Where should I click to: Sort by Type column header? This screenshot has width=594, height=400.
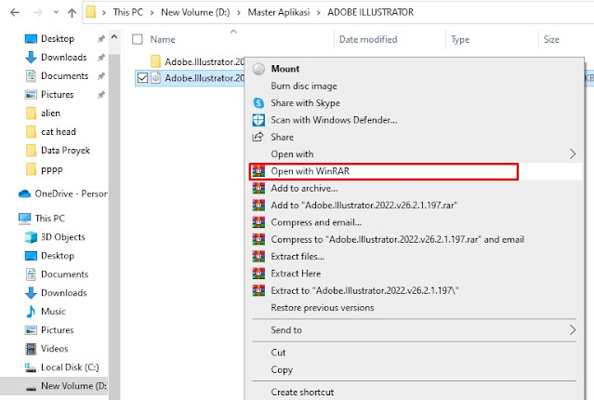[x=460, y=39]
